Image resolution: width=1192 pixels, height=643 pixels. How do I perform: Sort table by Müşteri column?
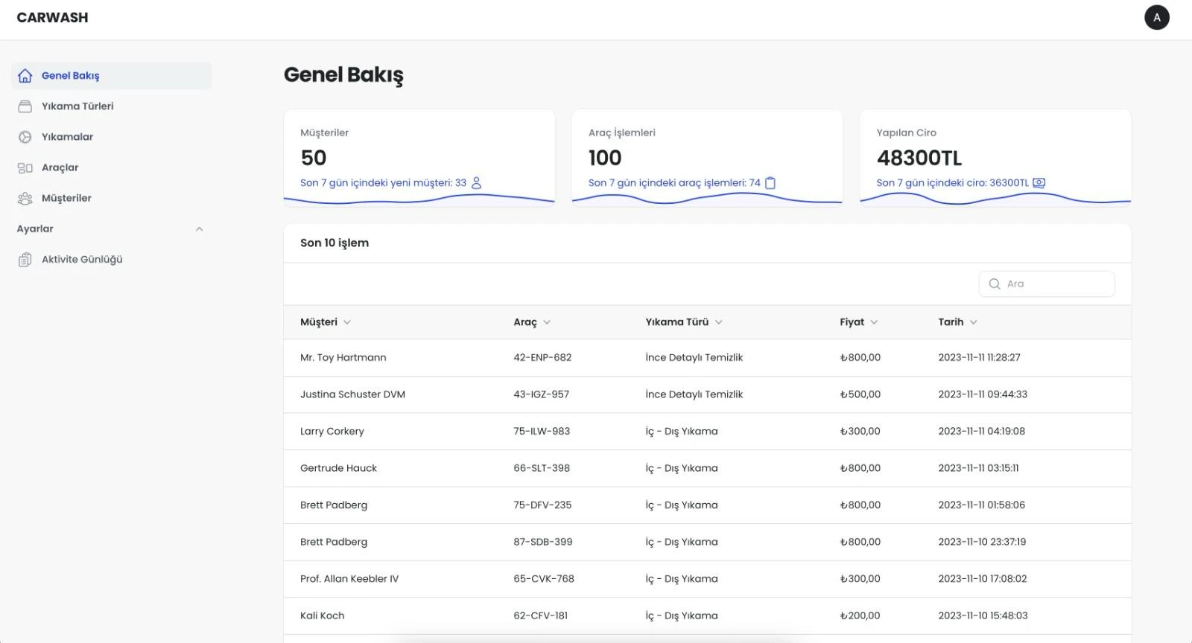click(x=325, y=322)
